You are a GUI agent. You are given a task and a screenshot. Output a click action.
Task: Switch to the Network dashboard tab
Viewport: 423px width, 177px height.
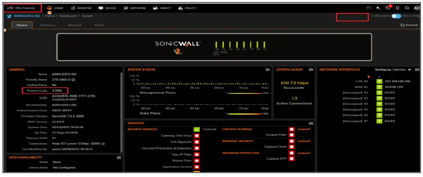point(75,25)
